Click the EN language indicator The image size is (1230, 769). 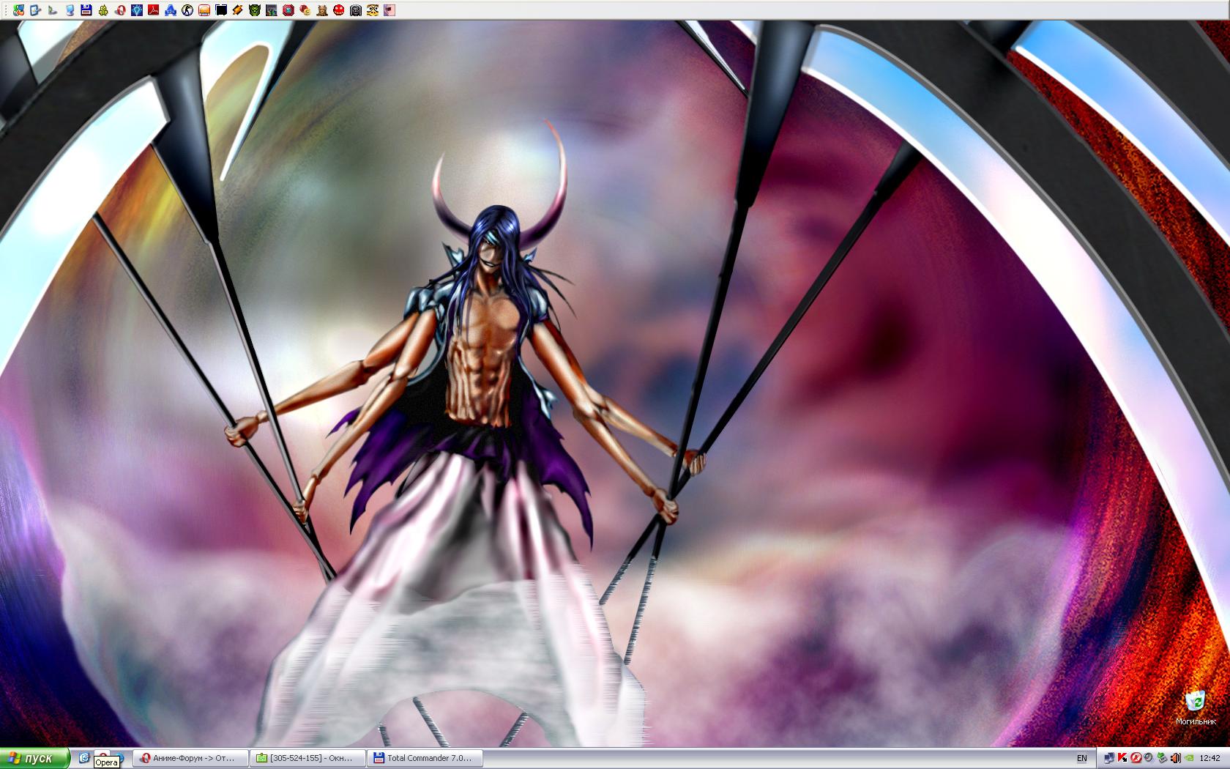coord(1082,758)
